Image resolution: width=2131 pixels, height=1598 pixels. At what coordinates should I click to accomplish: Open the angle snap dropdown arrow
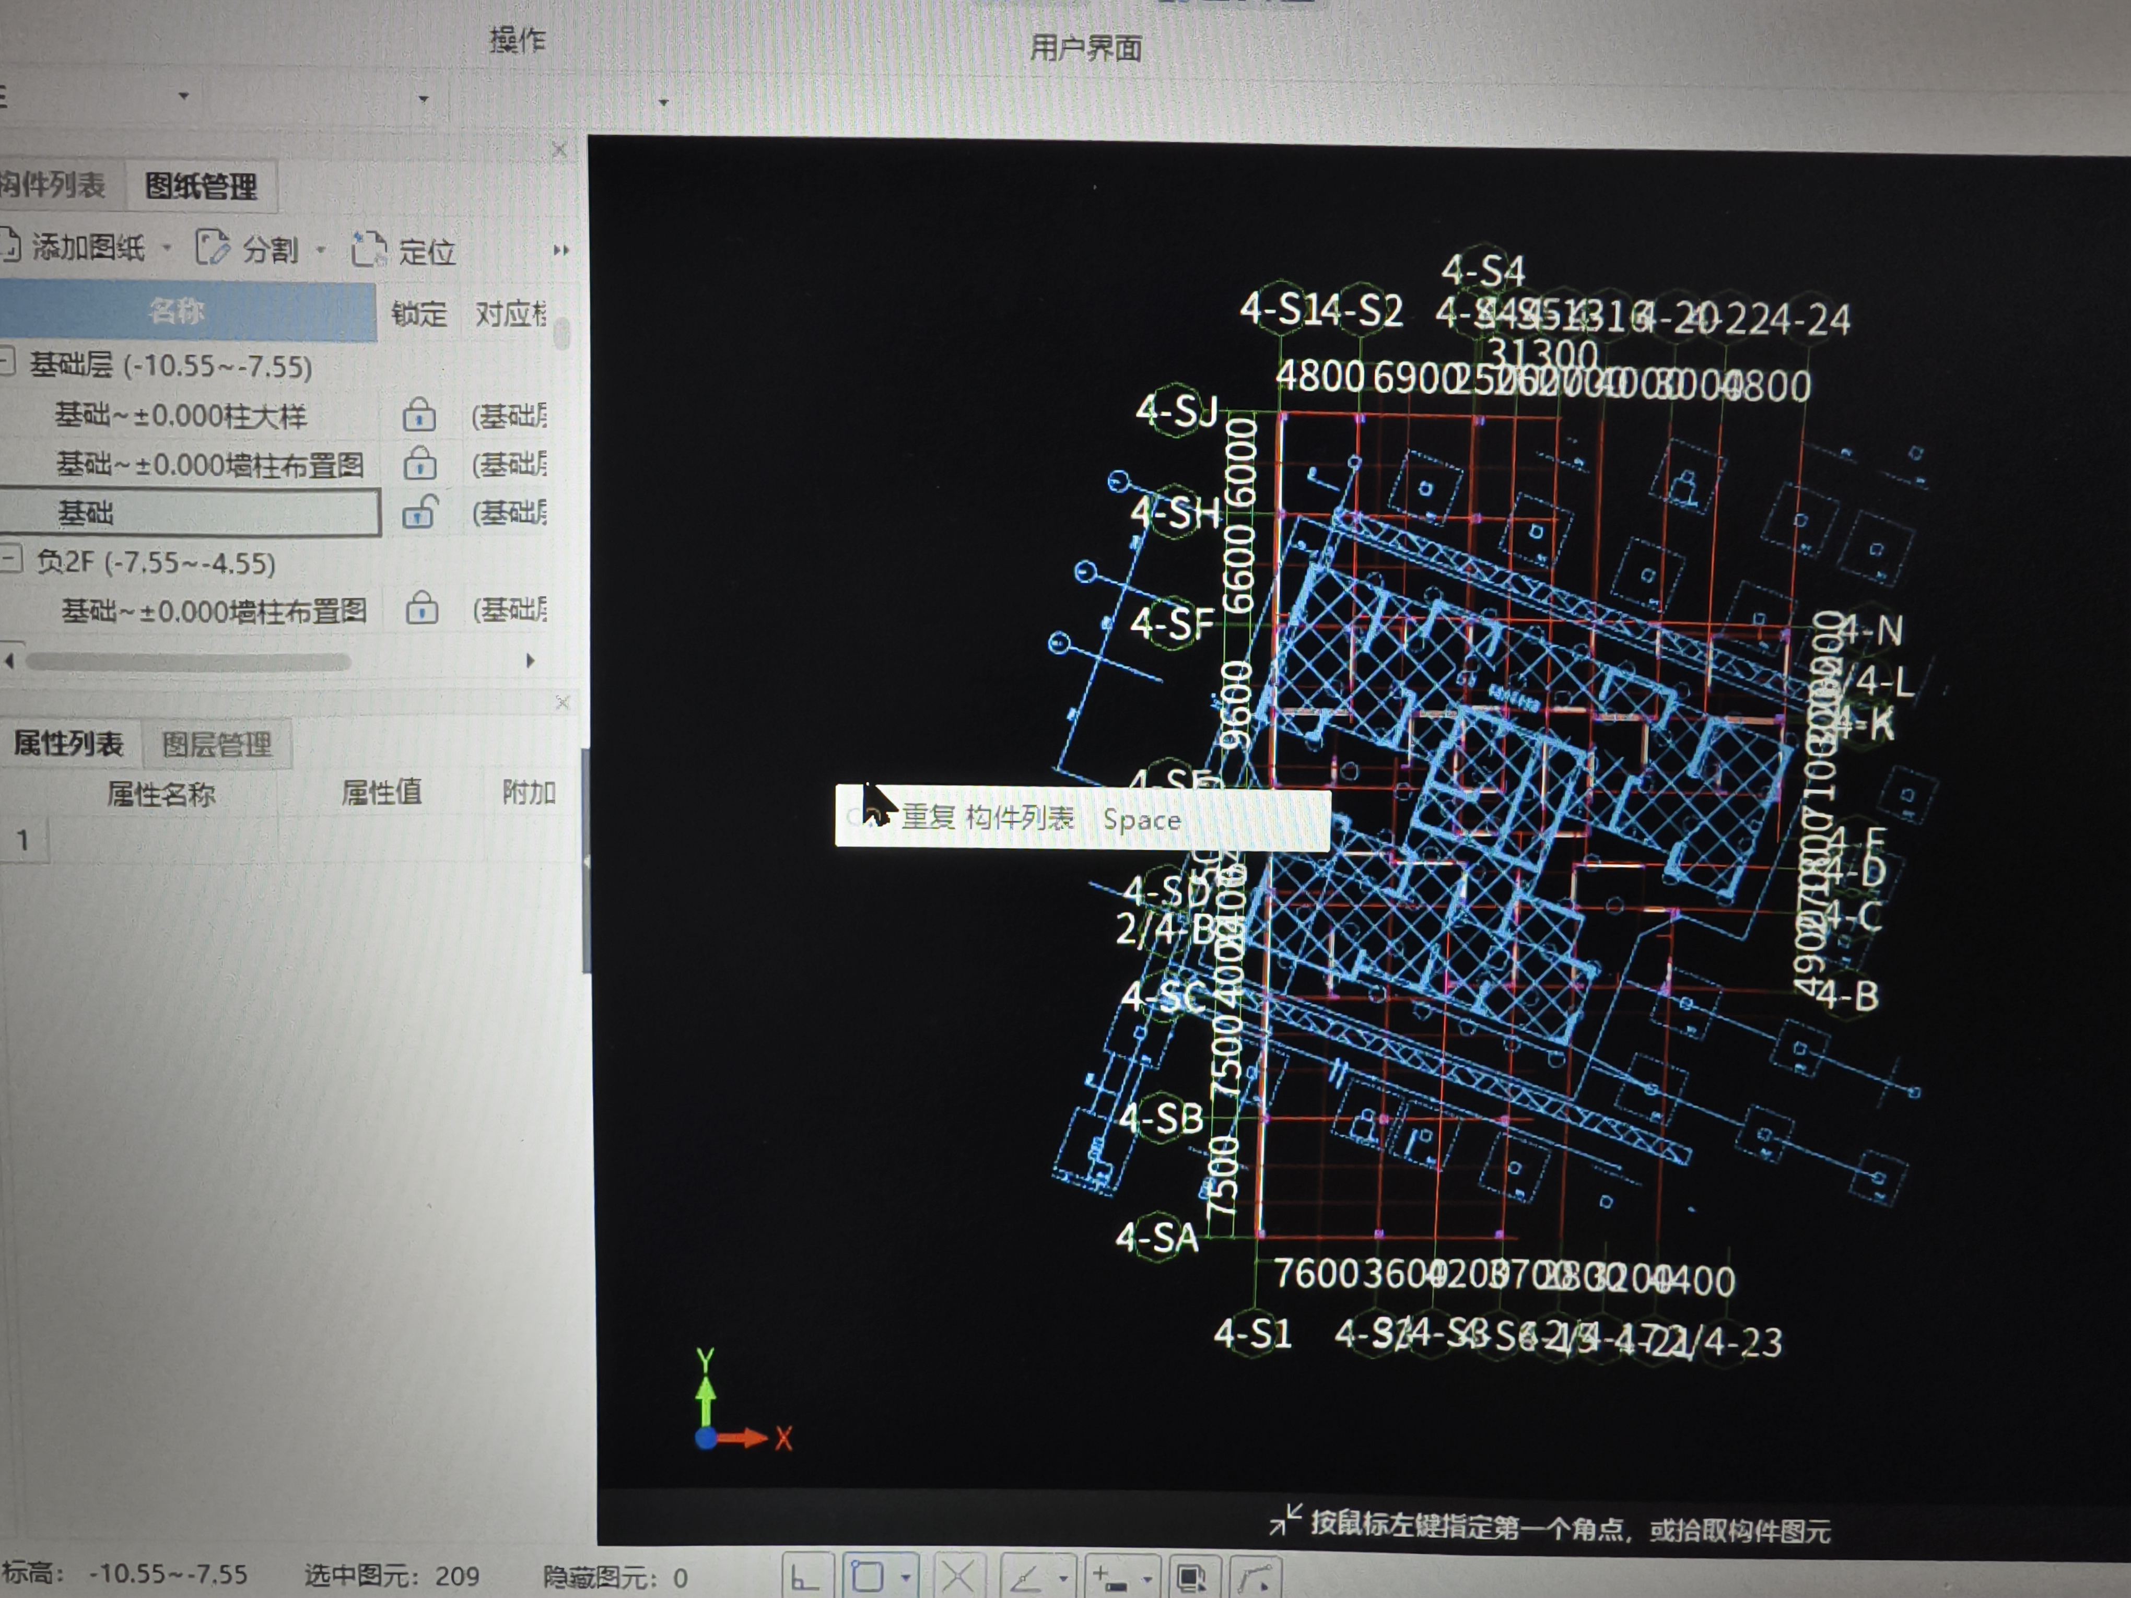[x=1063, y=1579]
